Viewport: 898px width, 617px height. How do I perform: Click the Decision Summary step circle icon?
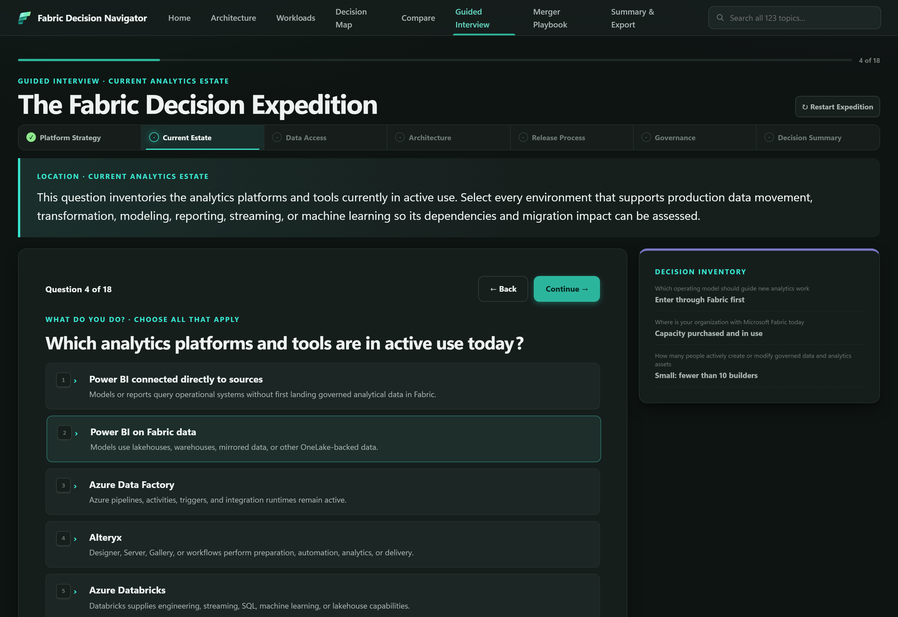pyautogui.click(x=769, y=137)
